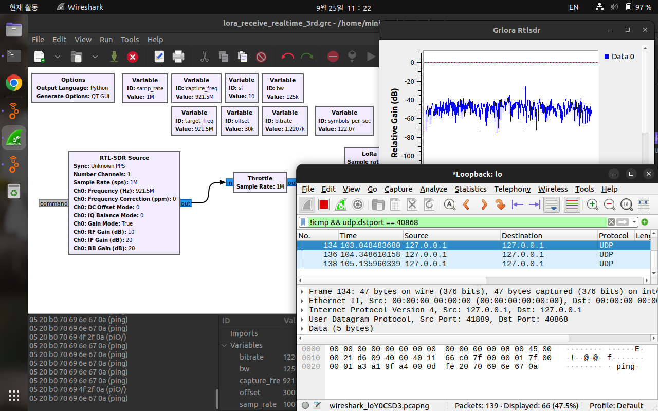The image size is (658, 411).
Task: Click the resize columns icon in Wireshark
Action: 644,204
